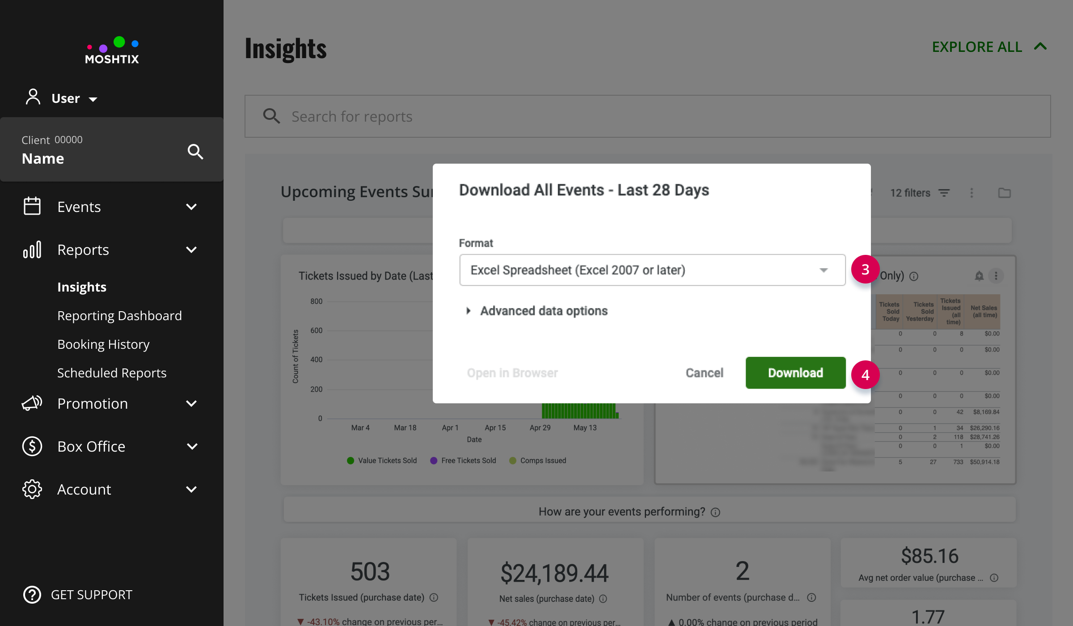Toggle the Free Tickets Sold legend series
Screen dimensions: 1073x626
click(x=463, y=461)
